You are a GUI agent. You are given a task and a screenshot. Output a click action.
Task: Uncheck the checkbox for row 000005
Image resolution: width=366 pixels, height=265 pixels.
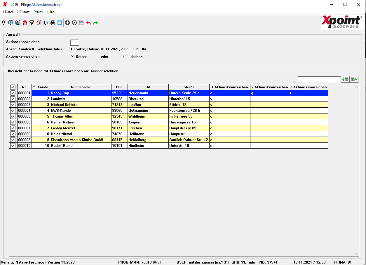click(13, 116)
